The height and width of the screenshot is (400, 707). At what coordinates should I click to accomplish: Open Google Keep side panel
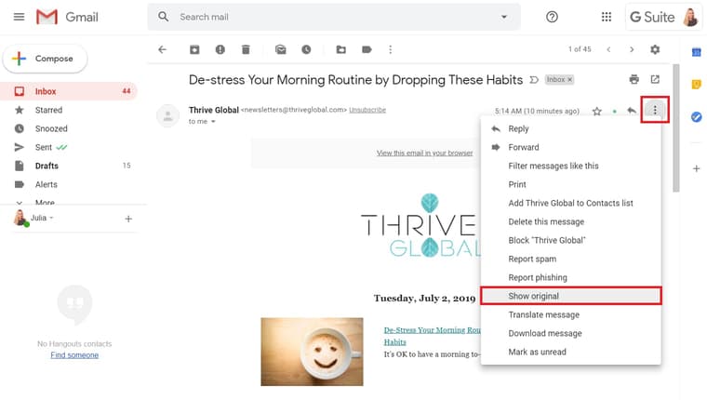[696, 85]
